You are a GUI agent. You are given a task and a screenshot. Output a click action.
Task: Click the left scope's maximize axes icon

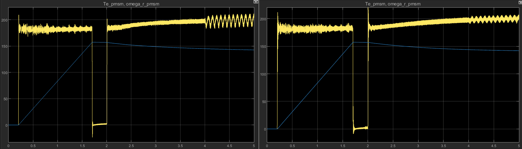(256, 2)
